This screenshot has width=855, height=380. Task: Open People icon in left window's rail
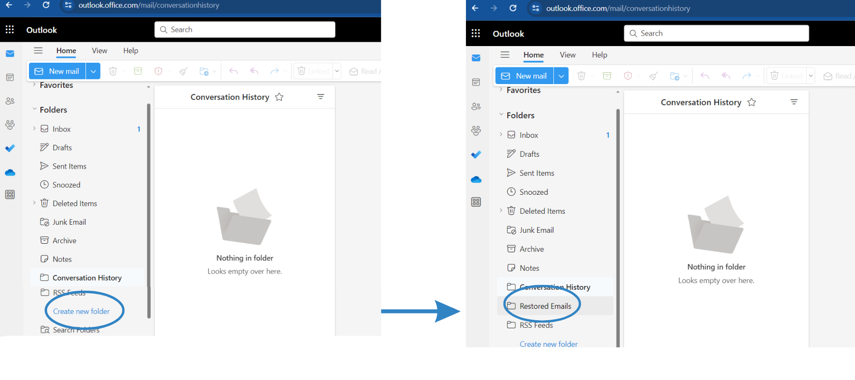point(10,101)
